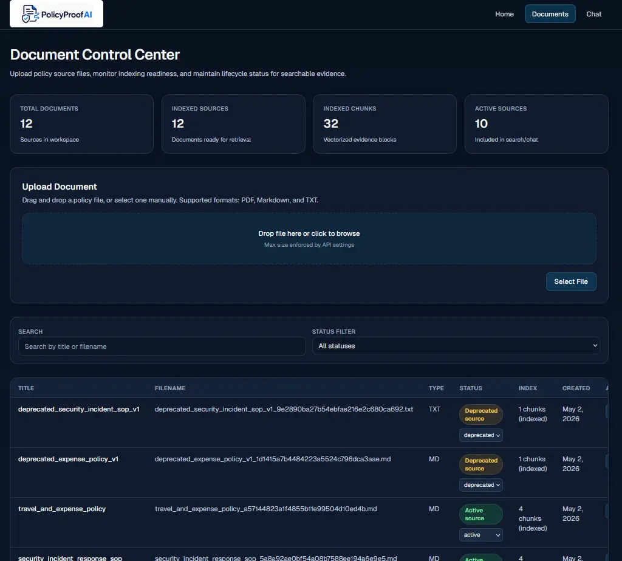Viewport: 622px width, 561px height.
Task: Select the Documents nav tab
Action: (x=550, y=14)
